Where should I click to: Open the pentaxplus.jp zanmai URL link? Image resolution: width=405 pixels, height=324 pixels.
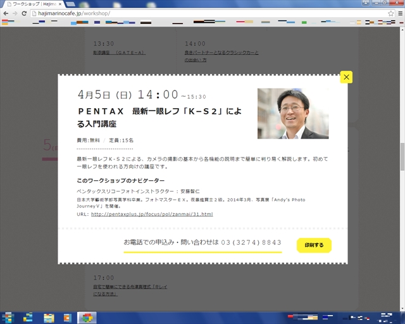(x=152, y=214)
